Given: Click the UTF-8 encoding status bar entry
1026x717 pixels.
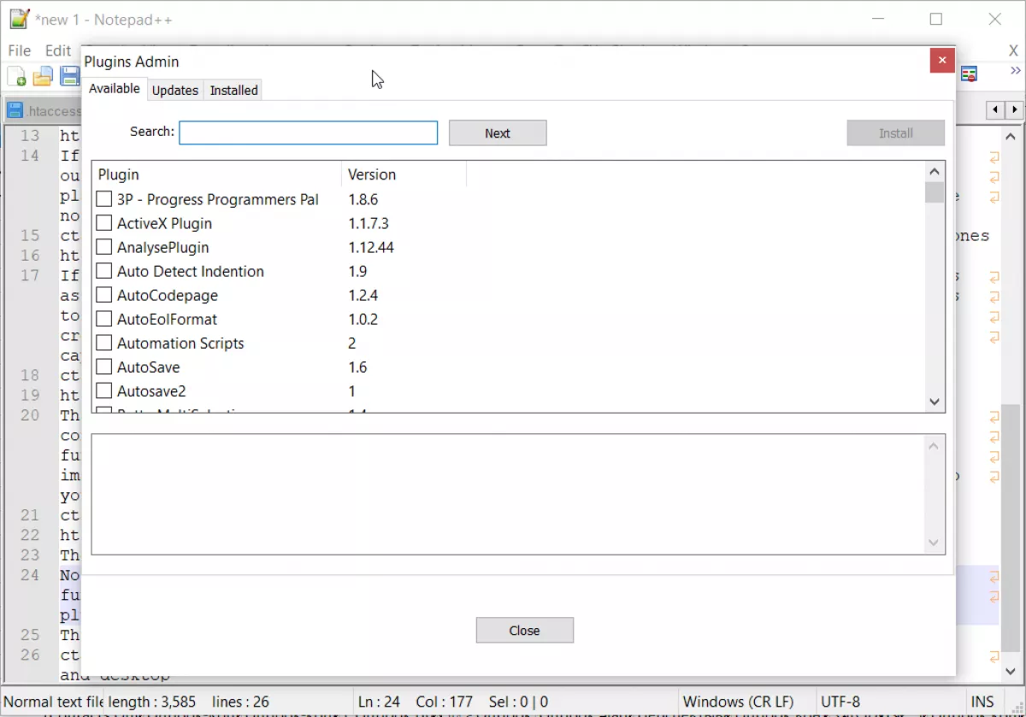Looking at the screenshot, I should 840,702.
